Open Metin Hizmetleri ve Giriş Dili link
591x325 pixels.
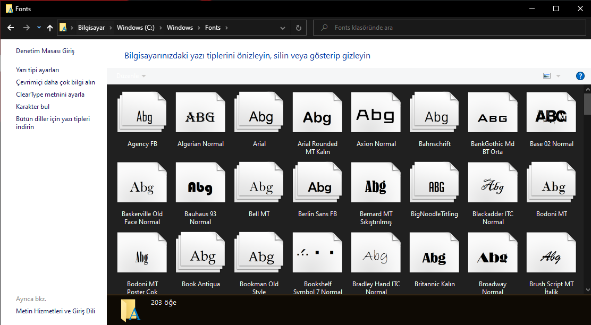55,311
